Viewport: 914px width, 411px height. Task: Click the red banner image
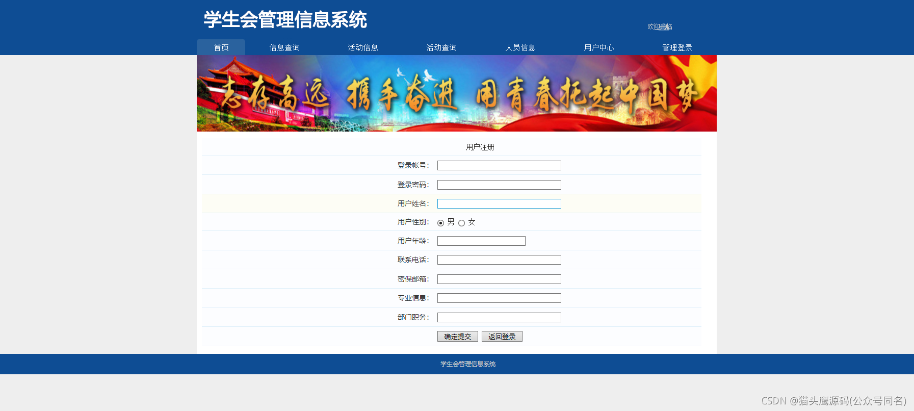tap(457, 93)
